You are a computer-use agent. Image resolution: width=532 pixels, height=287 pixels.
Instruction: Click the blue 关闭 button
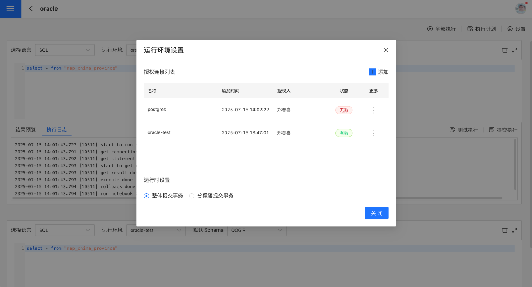[x=376, y=213]
